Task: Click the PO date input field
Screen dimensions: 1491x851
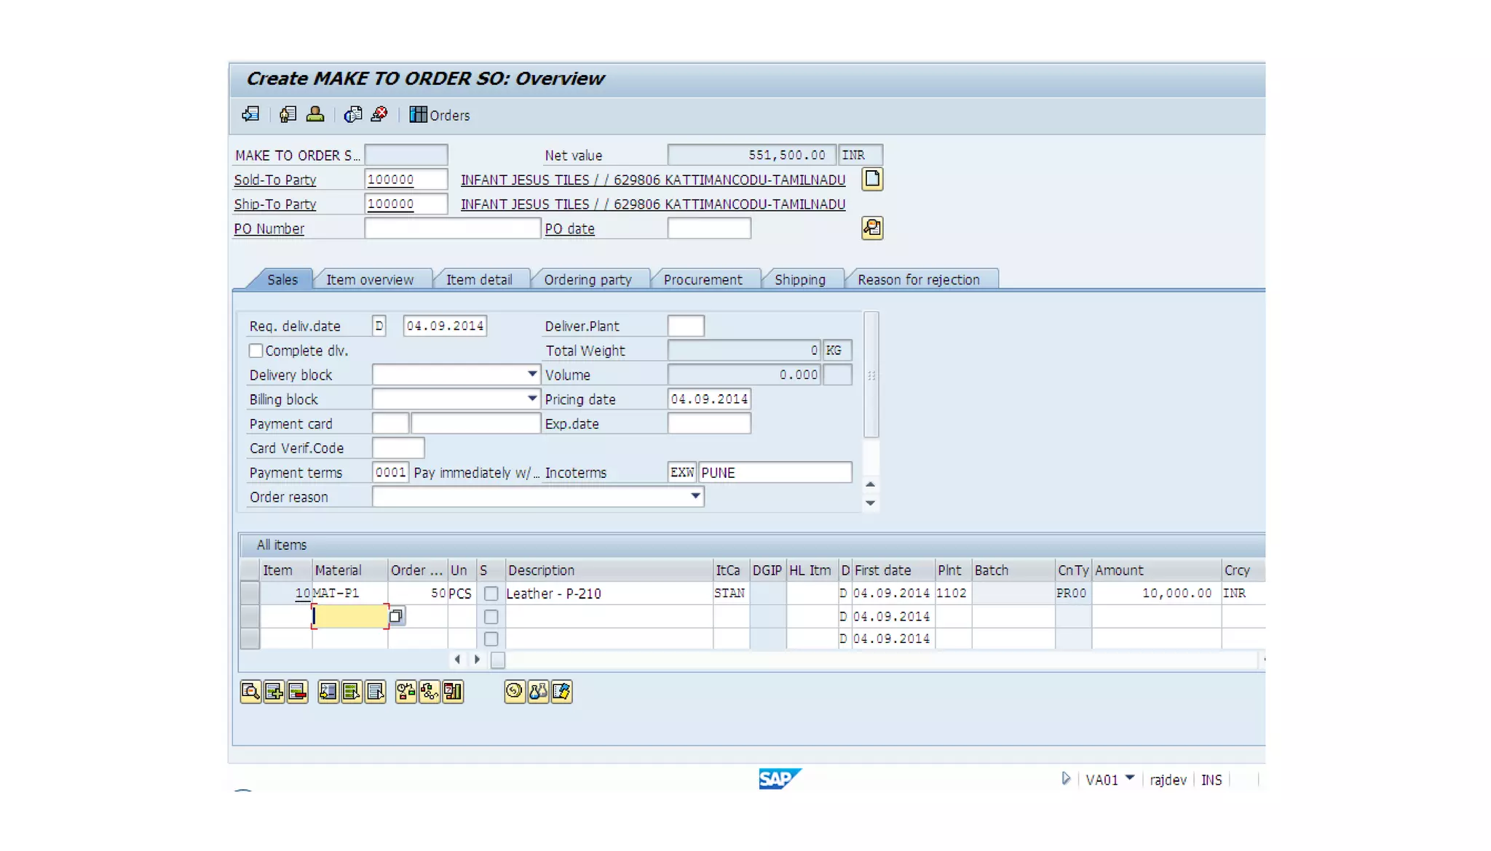Action: click(x=709, y=228)
